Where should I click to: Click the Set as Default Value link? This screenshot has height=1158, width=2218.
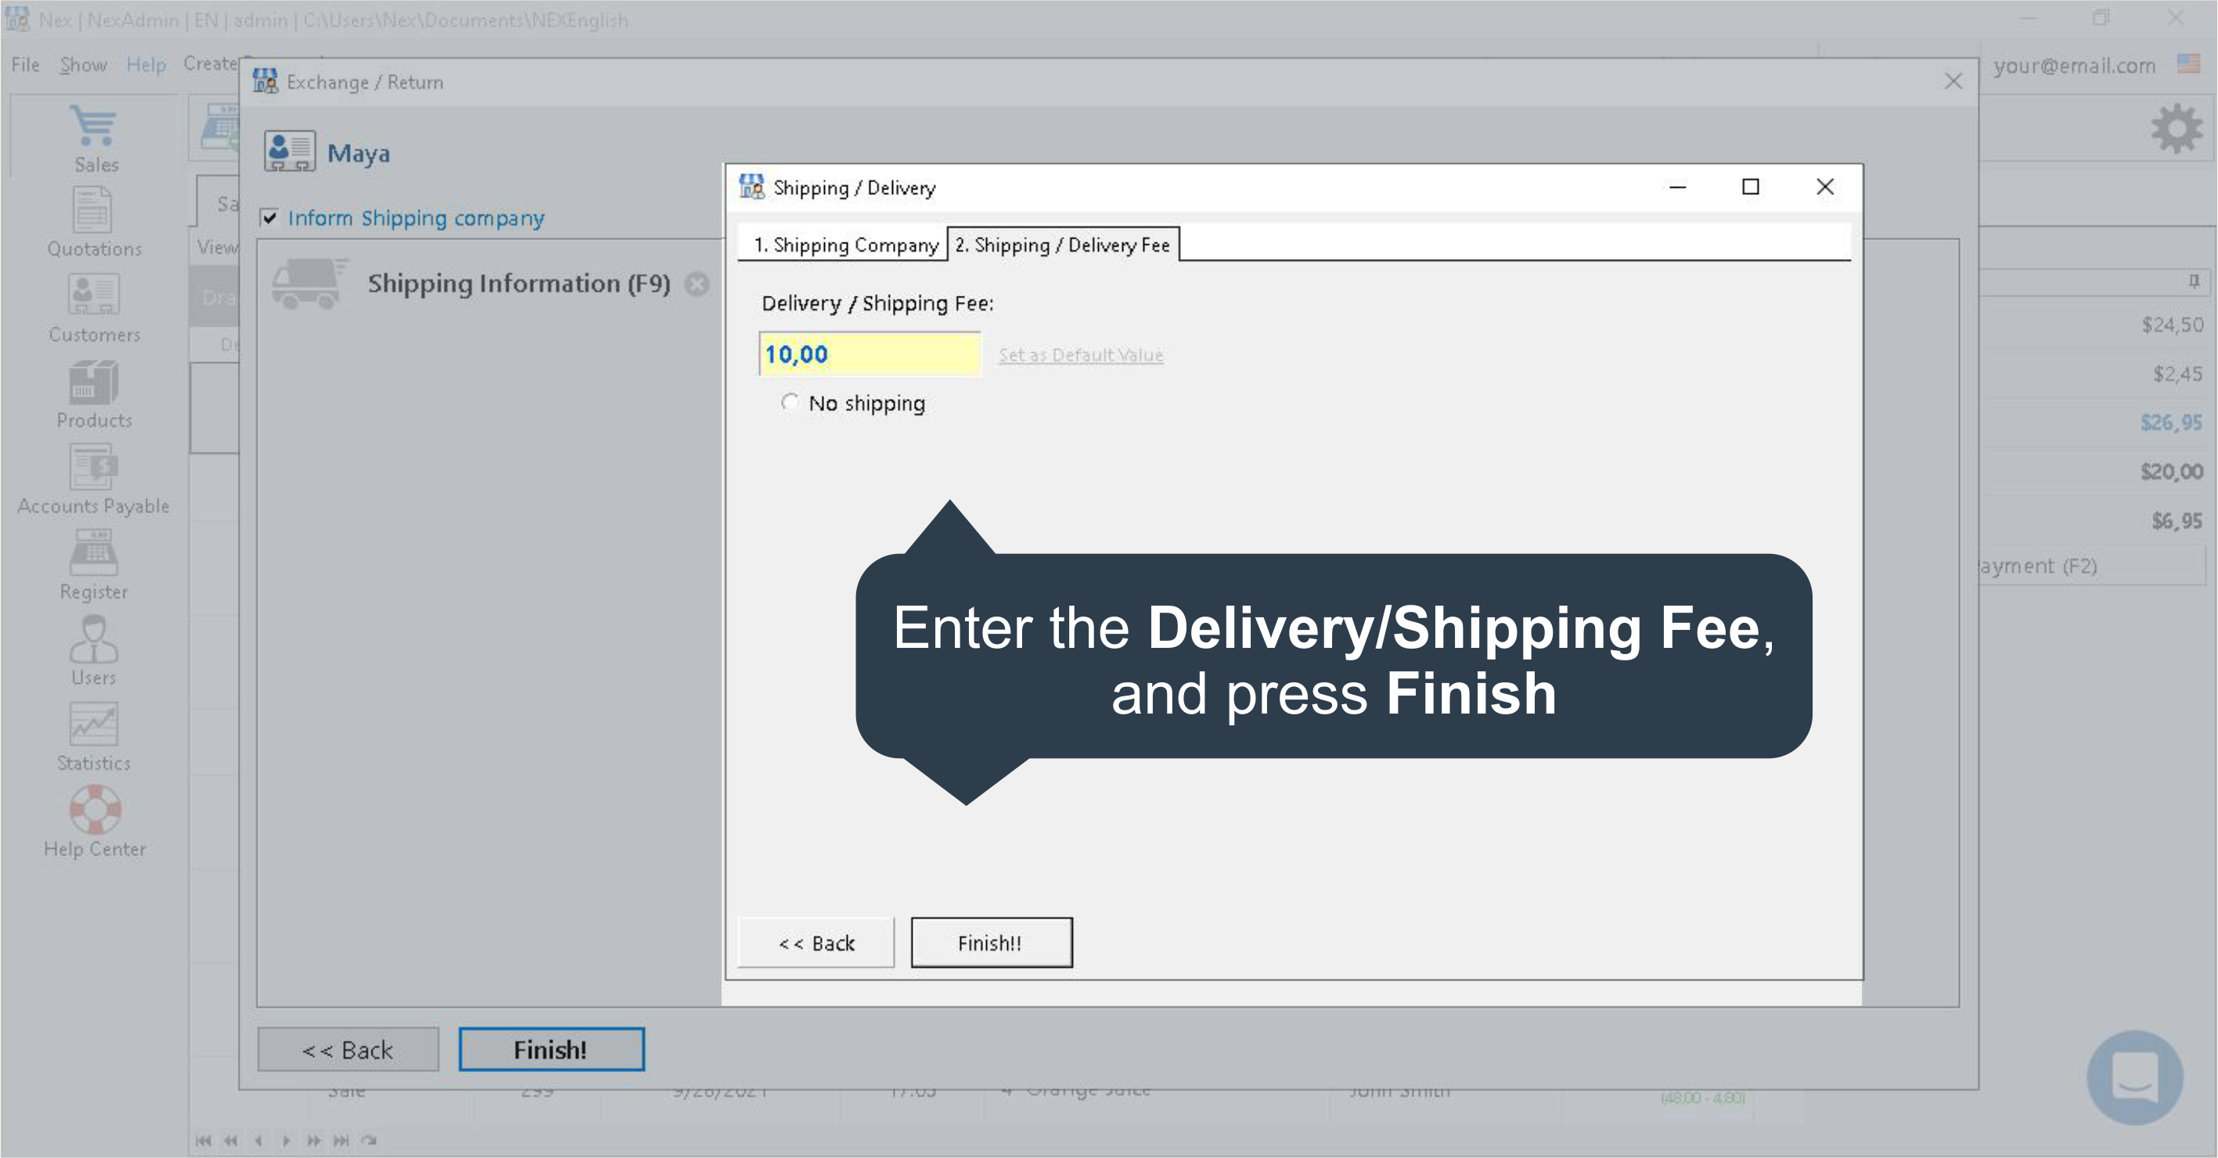coord(1081,354)
